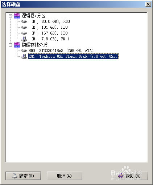Cancel the dialog with 取消(A)
153x185 pixels.
[64, 176]
